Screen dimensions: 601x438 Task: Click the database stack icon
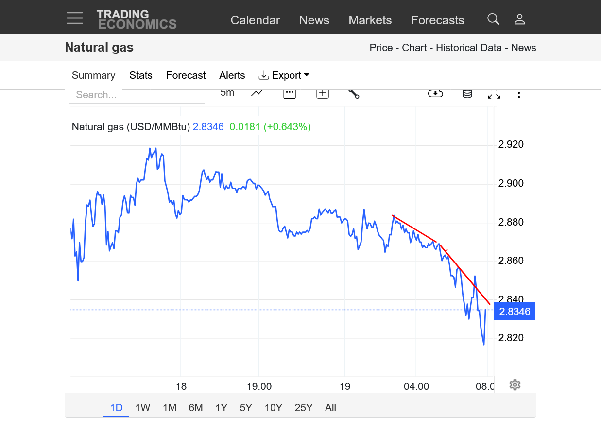(467, 94)
